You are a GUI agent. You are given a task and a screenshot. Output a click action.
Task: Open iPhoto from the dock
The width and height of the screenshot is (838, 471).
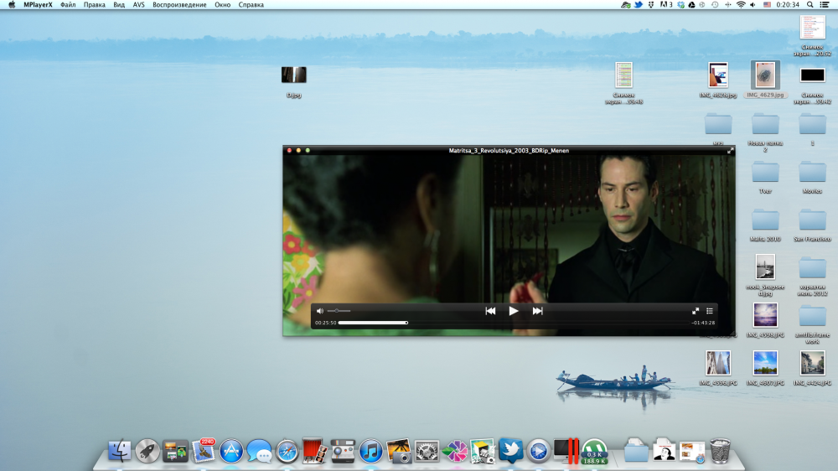(399, 451)
